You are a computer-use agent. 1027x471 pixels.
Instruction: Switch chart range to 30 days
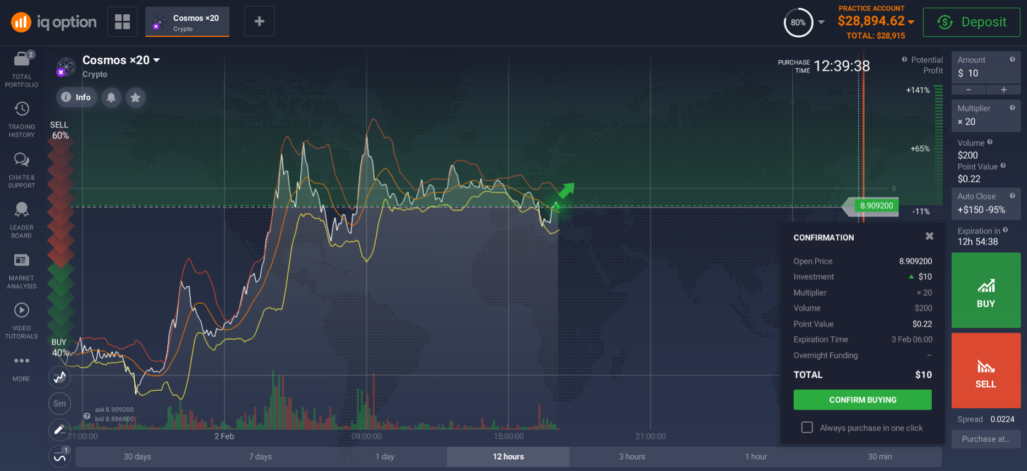137,457
